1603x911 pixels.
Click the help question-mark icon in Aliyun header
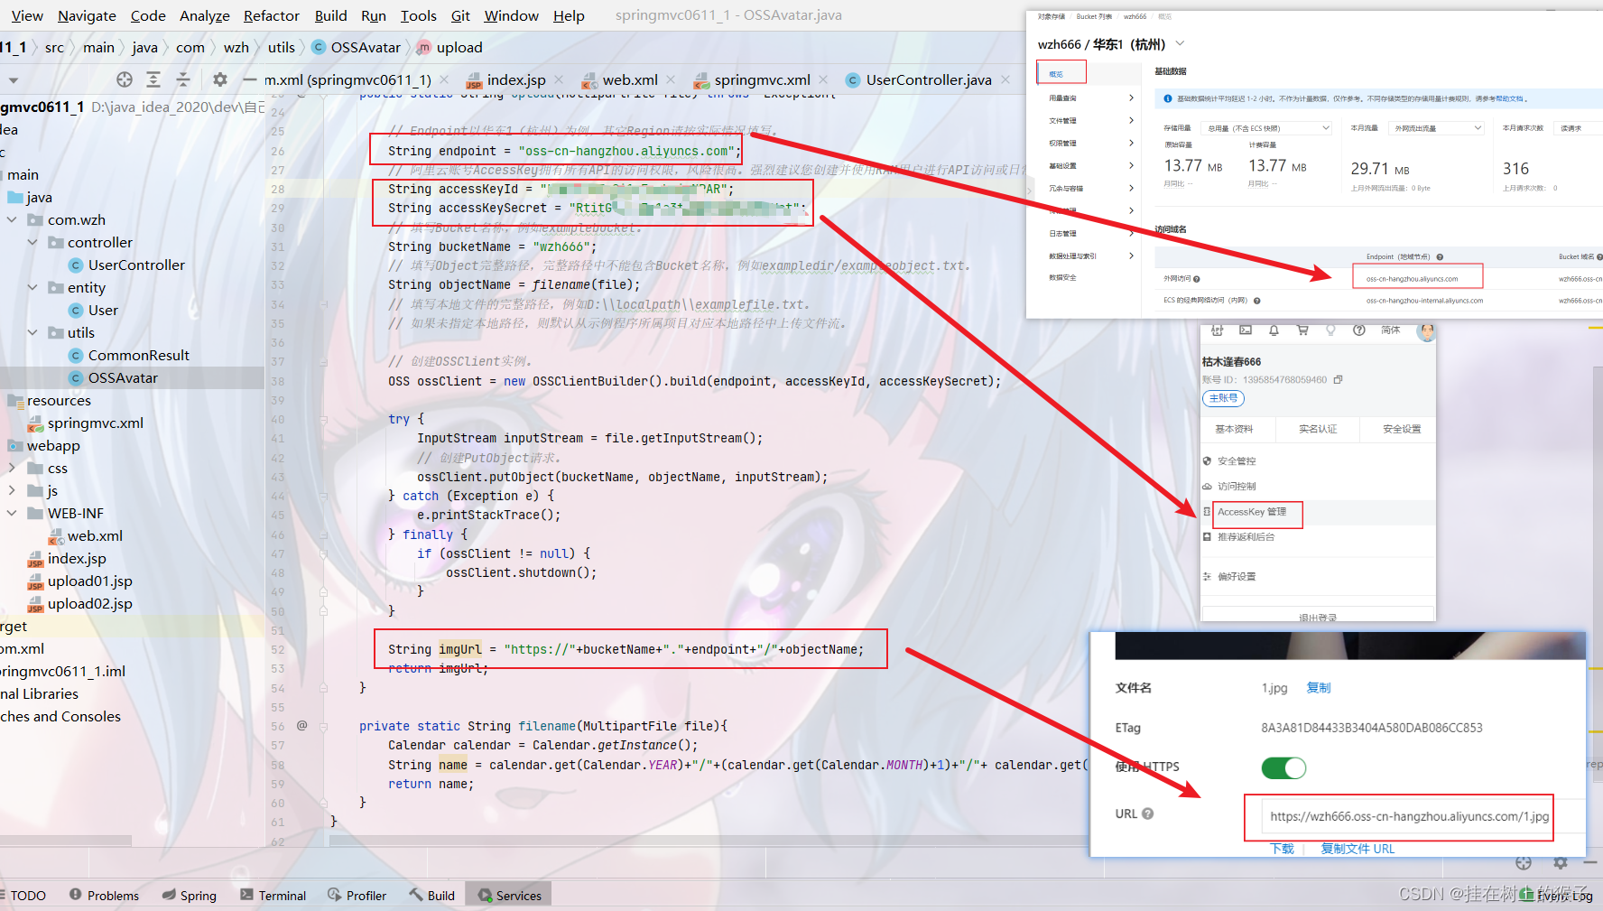(x=1359, y=332)
